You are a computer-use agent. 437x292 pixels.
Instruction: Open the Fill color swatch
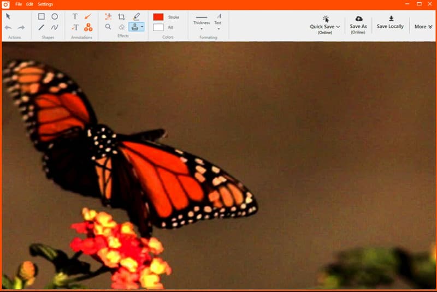click(x=158, y=27)
